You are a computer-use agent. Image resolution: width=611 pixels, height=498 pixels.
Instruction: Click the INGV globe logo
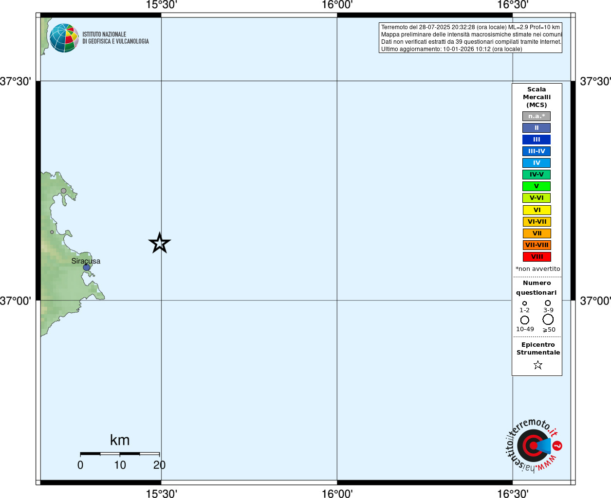pyautogui.click(x=64, y=38)
